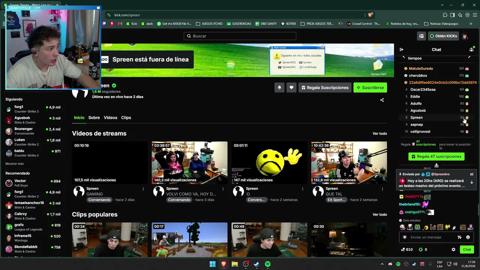Image resolution: width=480 pixels, height=270 pixels.
Task: Toggle the follow heart for Spreen
Action: [x=291, y=88]
